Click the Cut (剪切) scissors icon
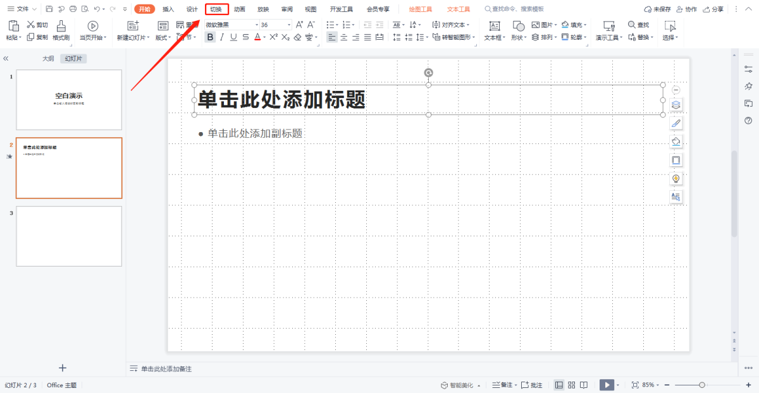759x393 pixels. [x=31, y=25]
